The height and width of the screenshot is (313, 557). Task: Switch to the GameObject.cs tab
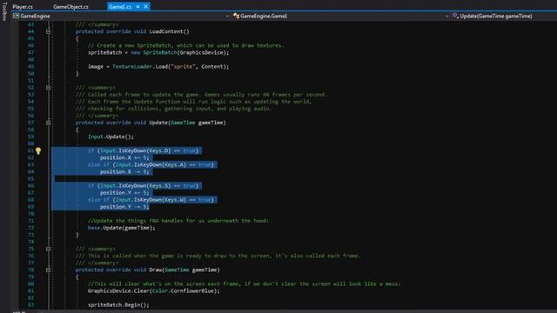pos(70,6)
